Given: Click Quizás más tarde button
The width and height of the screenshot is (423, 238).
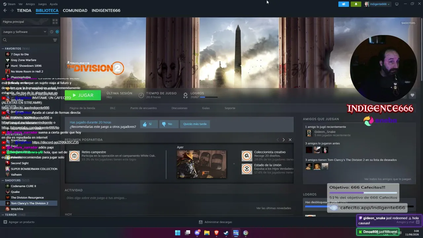Looking at the screenshot, I should 195,124.
